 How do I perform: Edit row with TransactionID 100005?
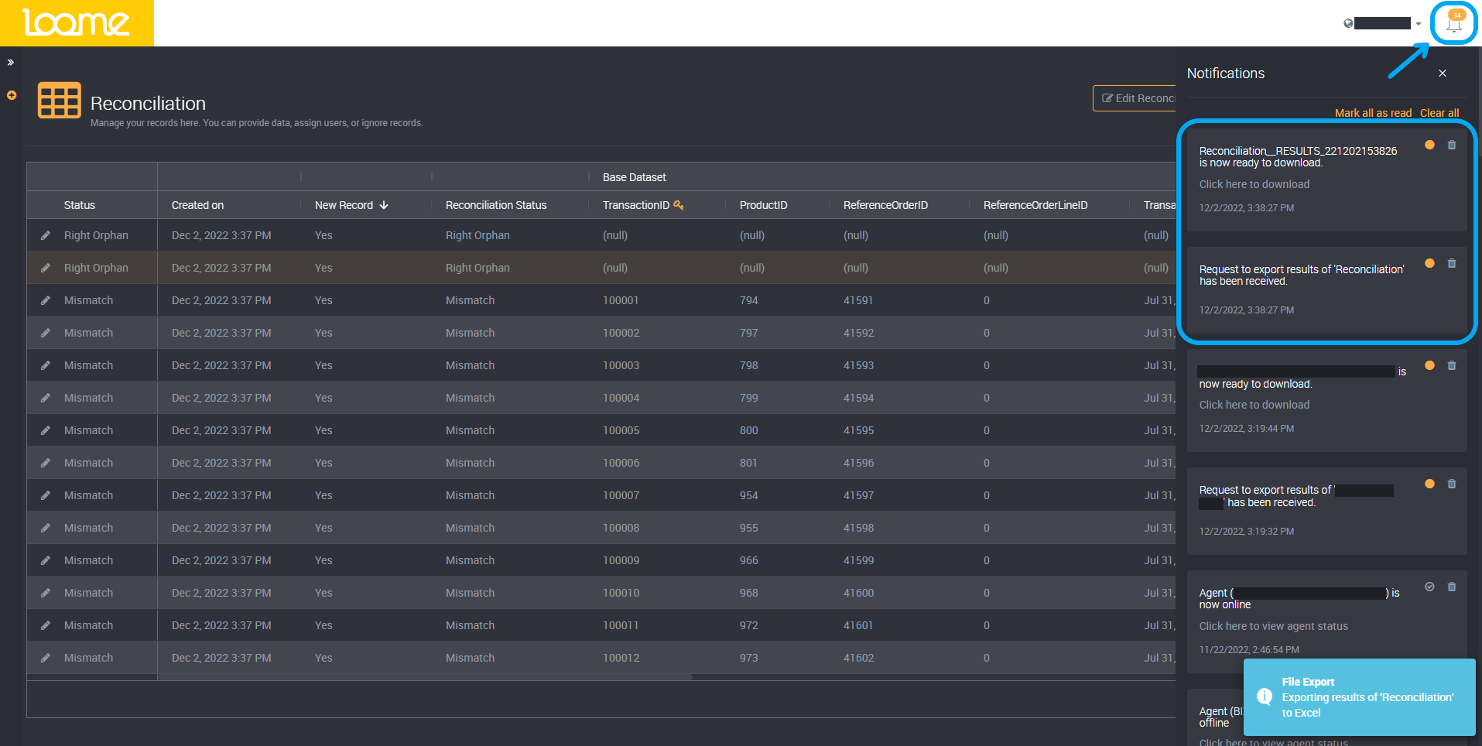point(46,430)
